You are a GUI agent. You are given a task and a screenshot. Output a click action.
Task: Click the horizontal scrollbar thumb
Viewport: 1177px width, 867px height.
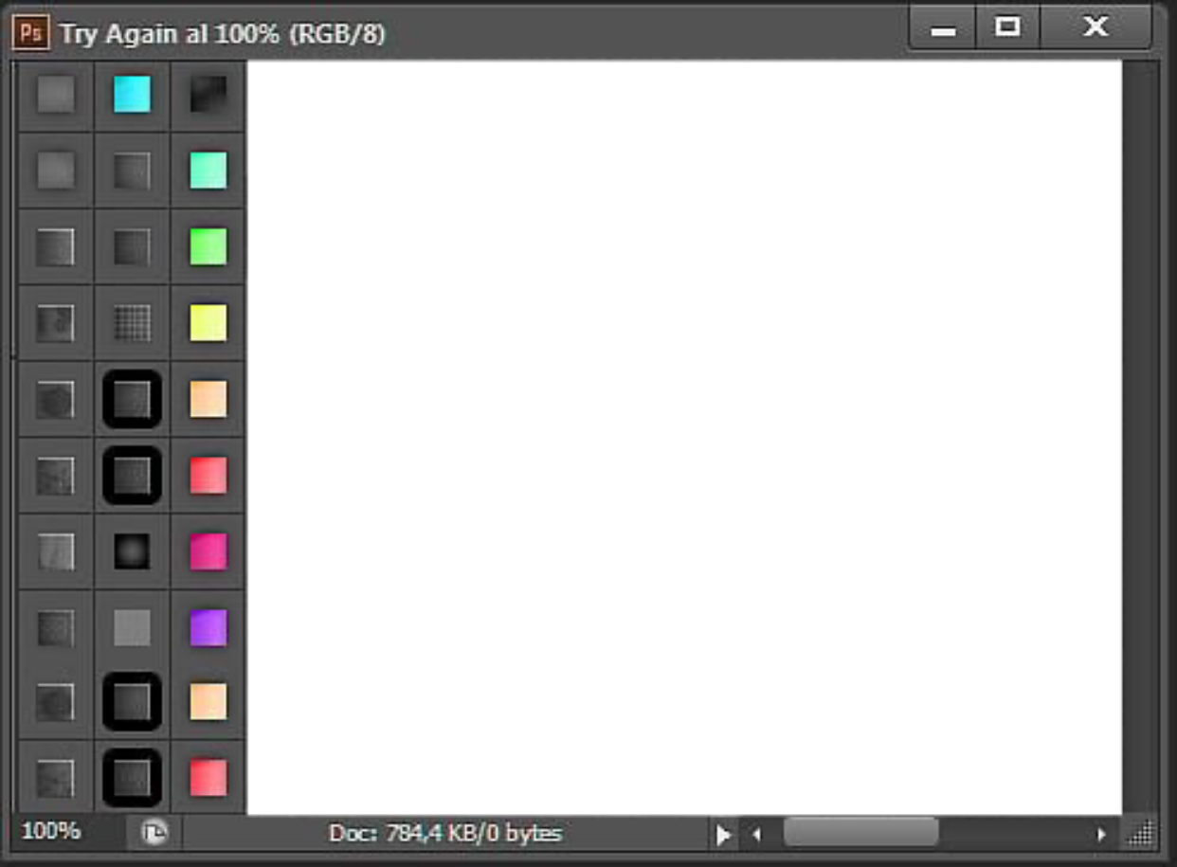point(860,833)
